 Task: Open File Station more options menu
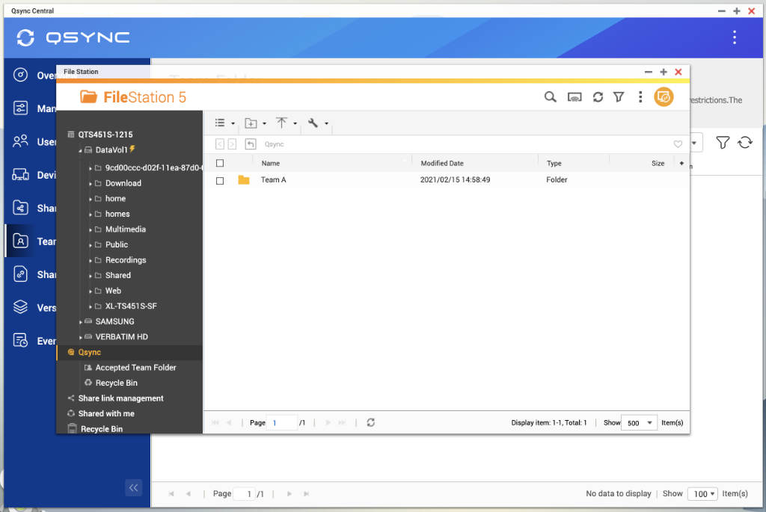pos(640,97)
